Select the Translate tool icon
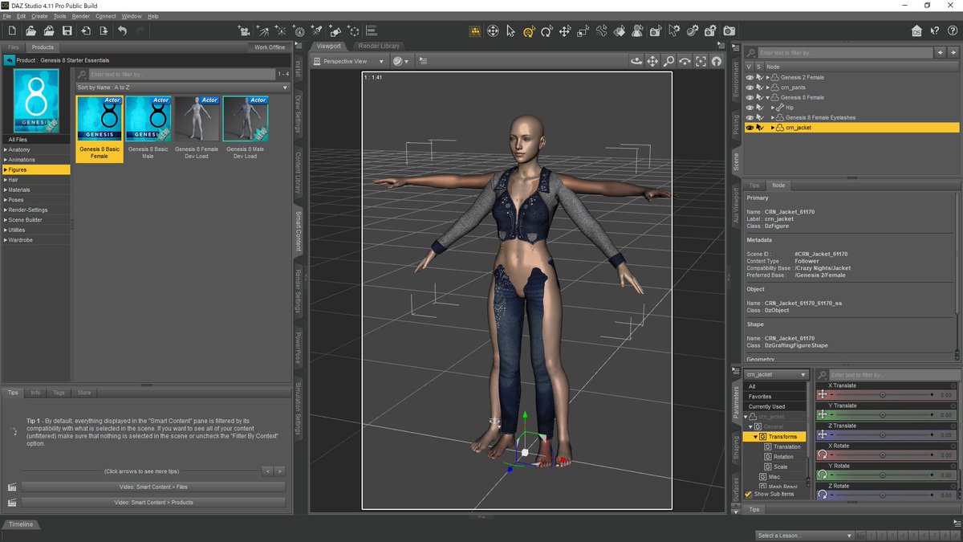963x542 pixels. click(565, 31)
